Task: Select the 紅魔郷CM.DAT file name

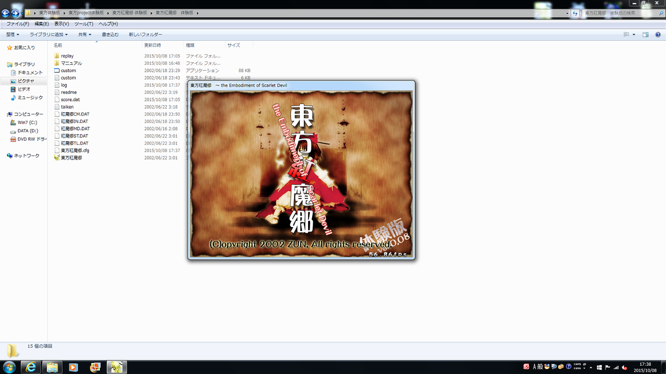Action: point(75,114)
